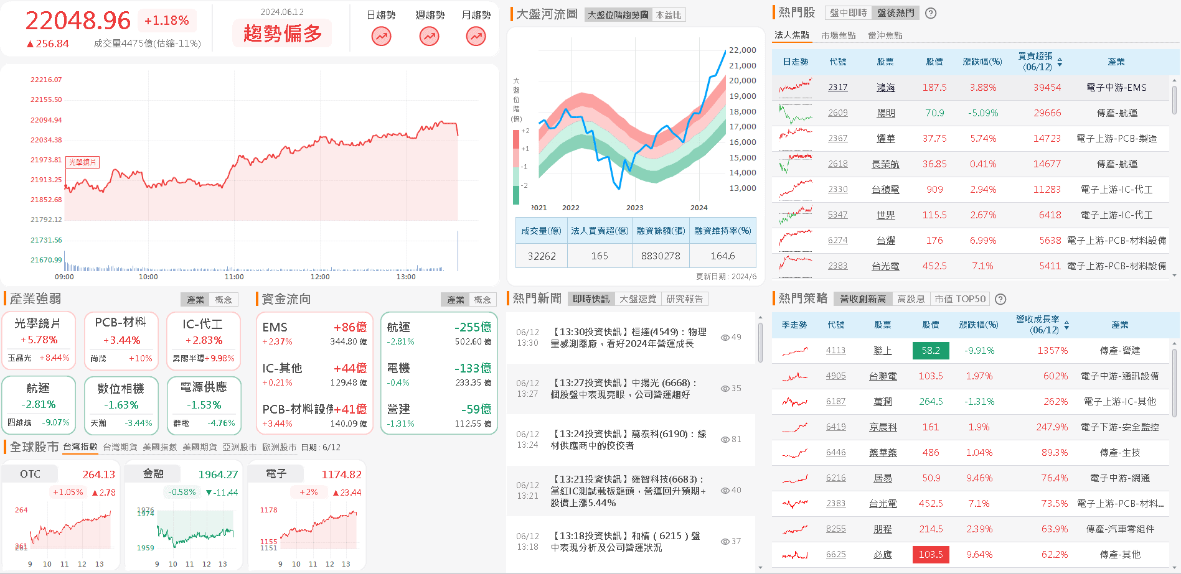
Task: Open 聯上 quarterly trend sparkline
Action: [x=795, y=351]
